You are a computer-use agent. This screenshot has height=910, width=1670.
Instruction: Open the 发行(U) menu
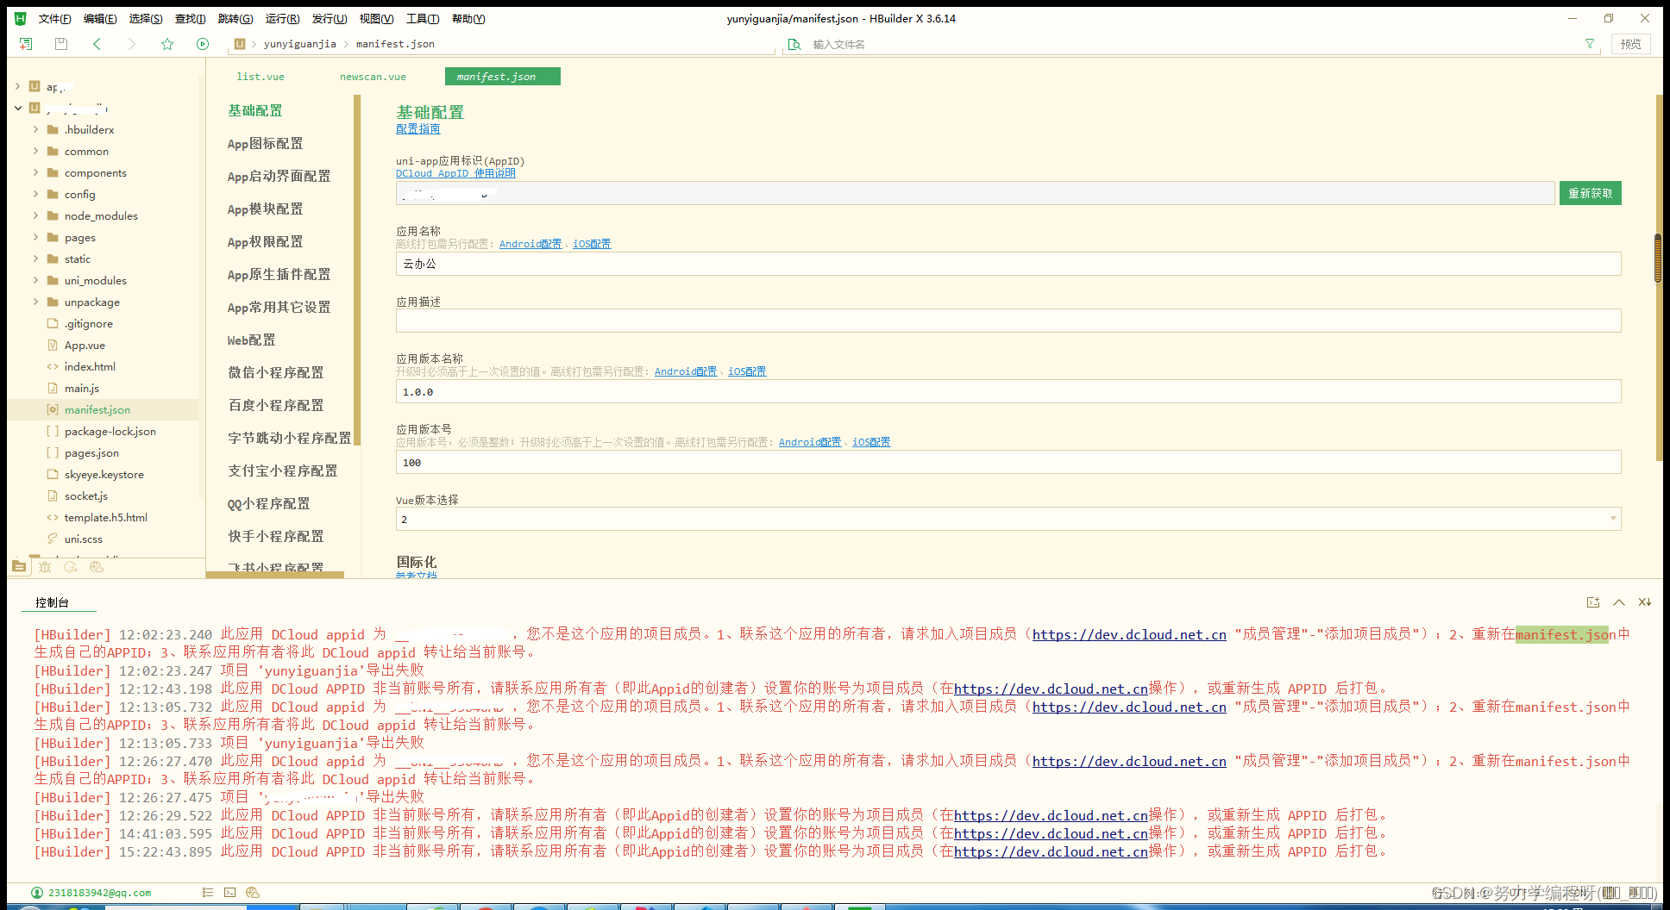coord(330,18)
